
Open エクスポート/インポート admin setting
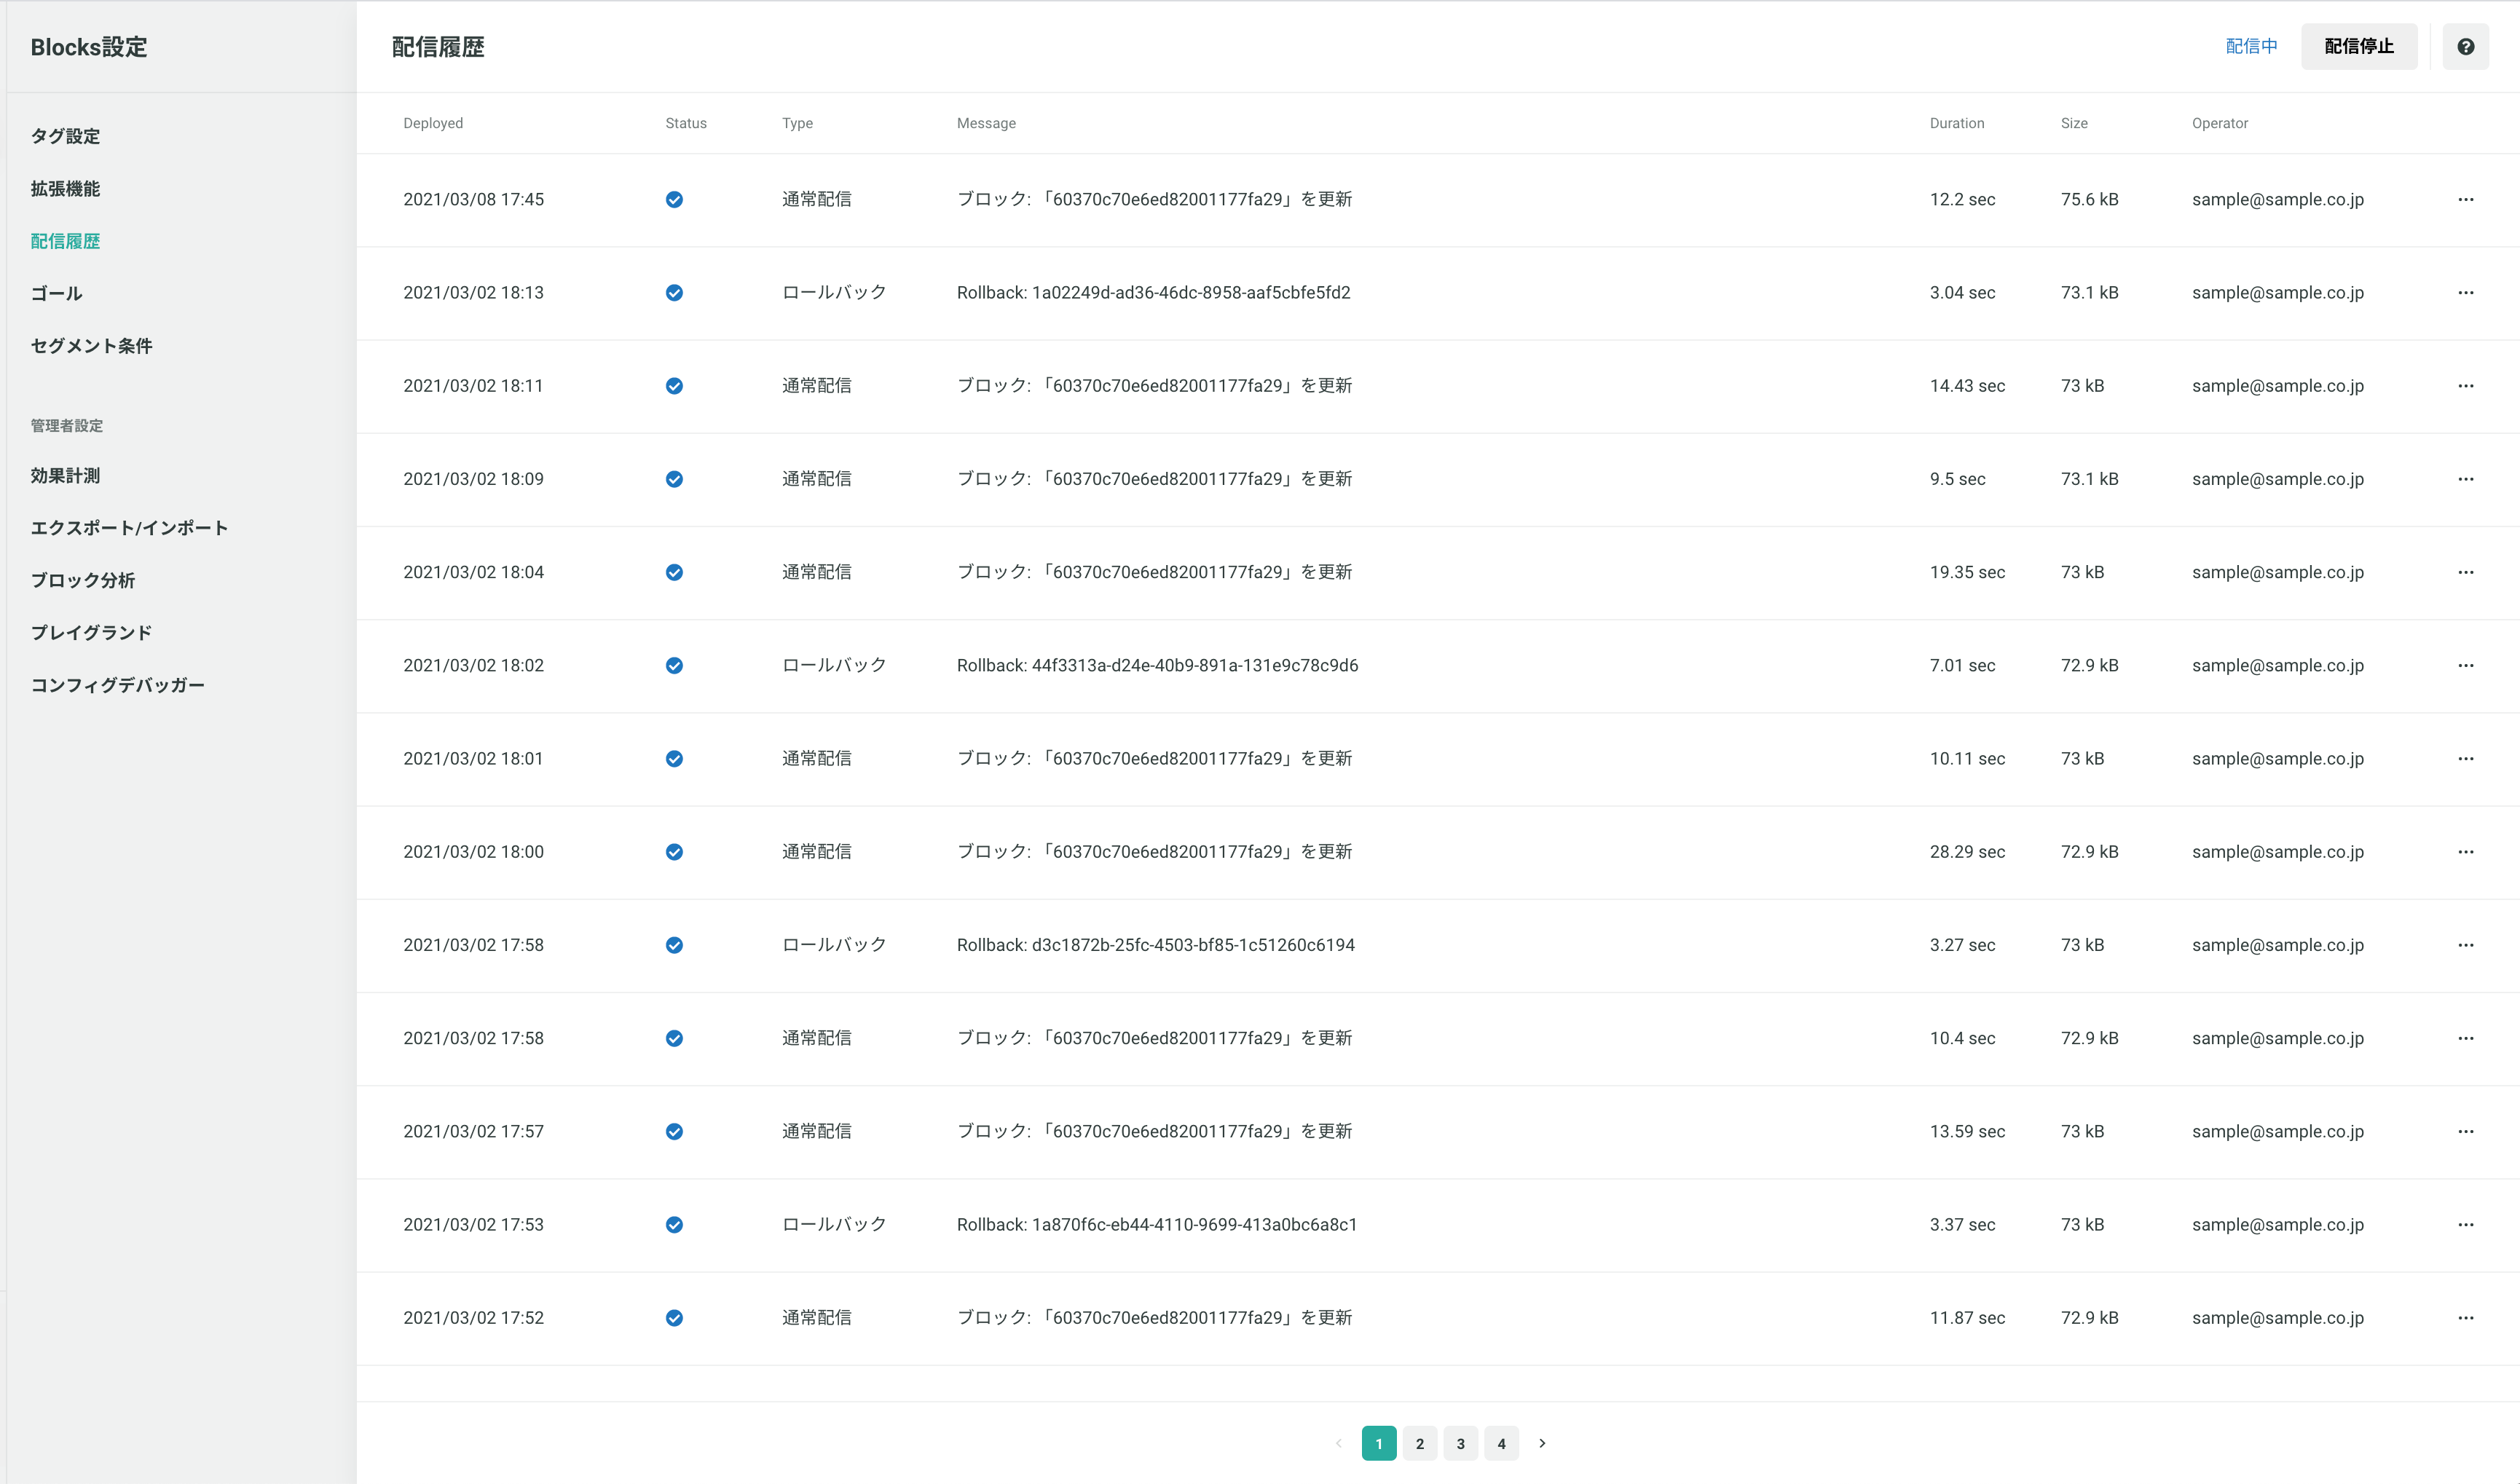(x=129, y=528)
